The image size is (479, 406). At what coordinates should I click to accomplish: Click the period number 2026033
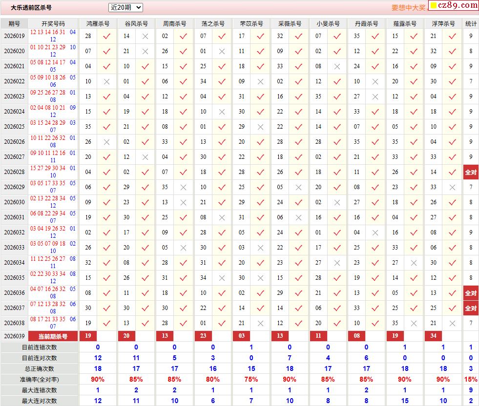pyautogui.click(x=14, y=248)
